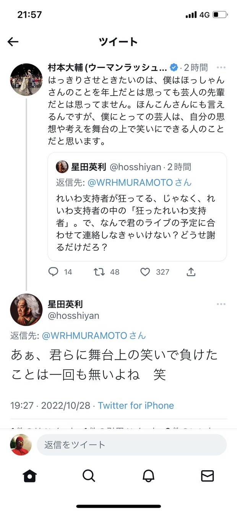
Task: Open the @WRHMURAMOTO link in main reply
Action: coord(84,336)
